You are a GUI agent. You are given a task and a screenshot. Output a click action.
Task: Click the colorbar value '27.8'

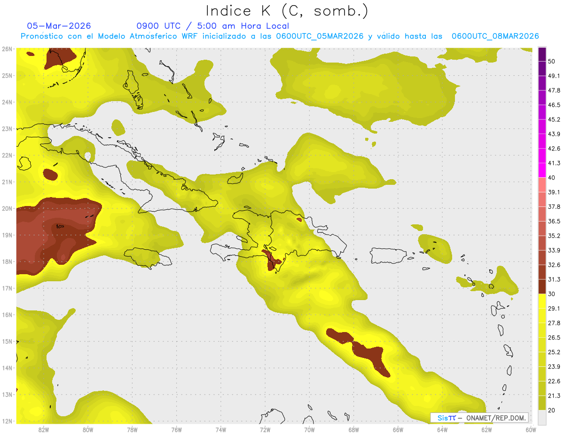pos(554,323)
